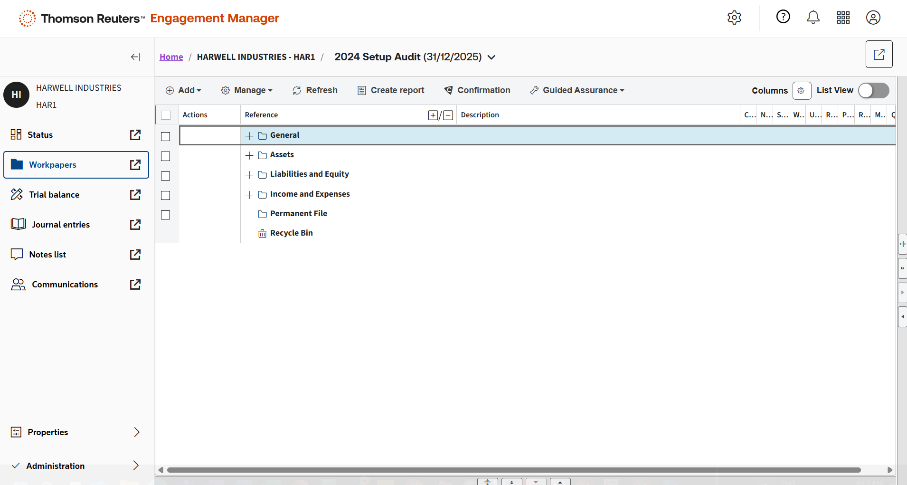The image size is (907, 485).
Task: Click the Home breadcrumb link
Action: click(x=171, y=57)
